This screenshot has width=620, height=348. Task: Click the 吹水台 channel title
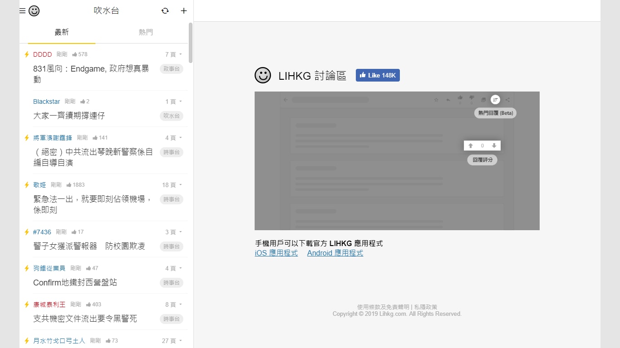(x=106, y=11)
